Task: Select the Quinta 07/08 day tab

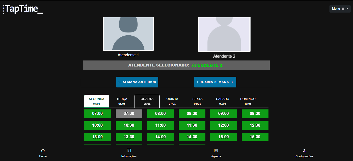Action: [x=172, y=101]
